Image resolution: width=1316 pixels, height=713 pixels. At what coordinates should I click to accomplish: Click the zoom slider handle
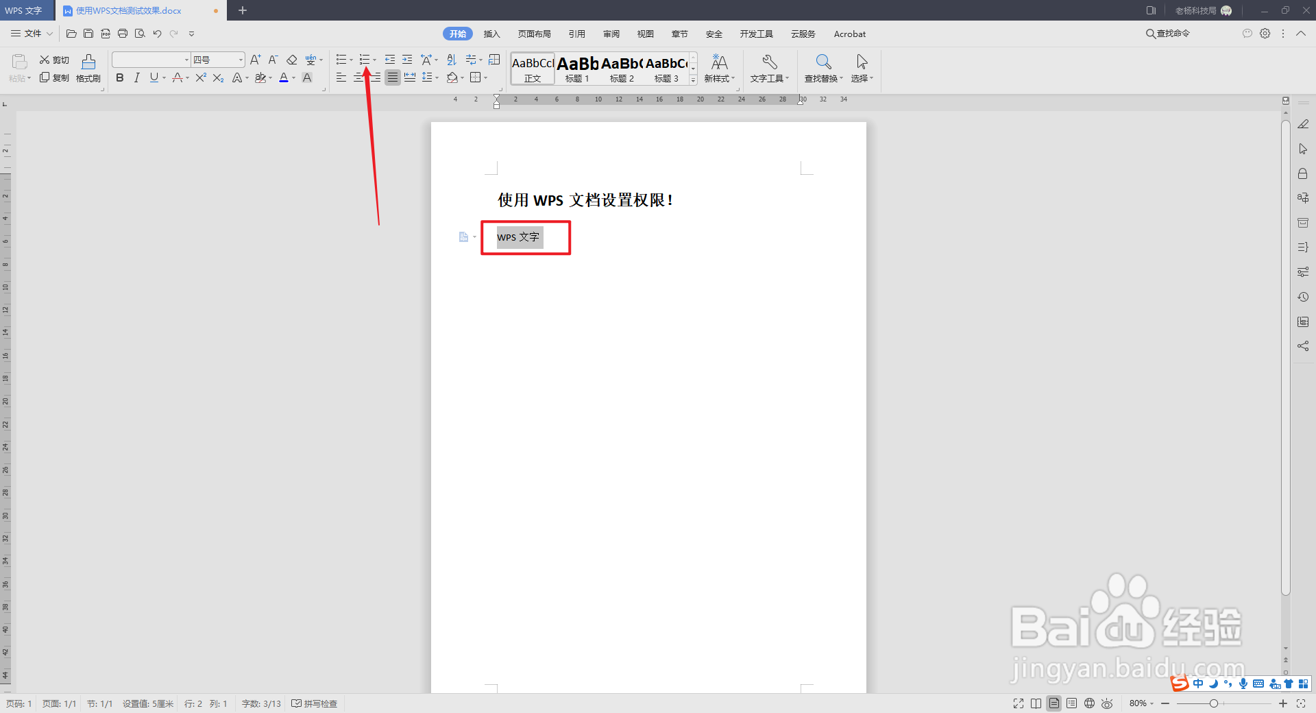click(1214, 703)
